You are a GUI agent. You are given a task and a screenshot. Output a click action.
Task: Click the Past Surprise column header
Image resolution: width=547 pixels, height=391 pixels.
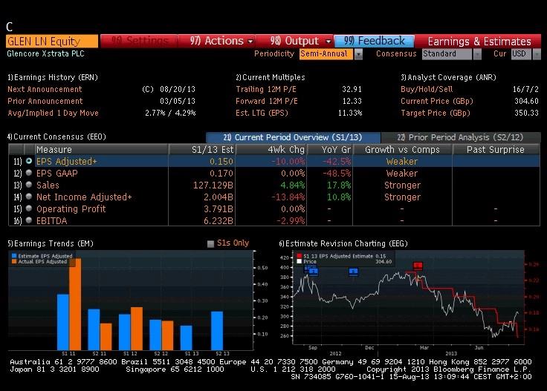pos(496,150)
